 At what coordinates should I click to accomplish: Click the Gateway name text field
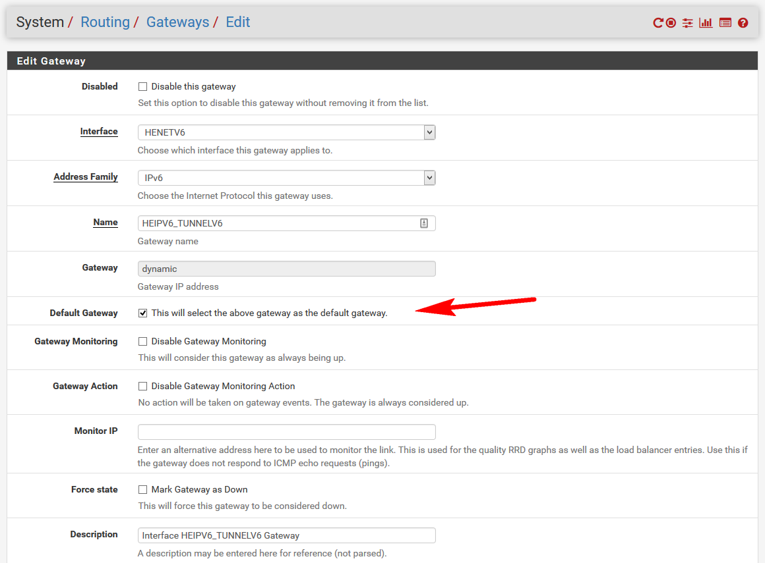pyautogui.click(x=277, y=223)
